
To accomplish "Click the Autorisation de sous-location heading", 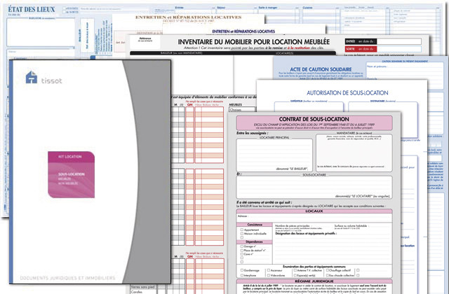I will 347,93.
